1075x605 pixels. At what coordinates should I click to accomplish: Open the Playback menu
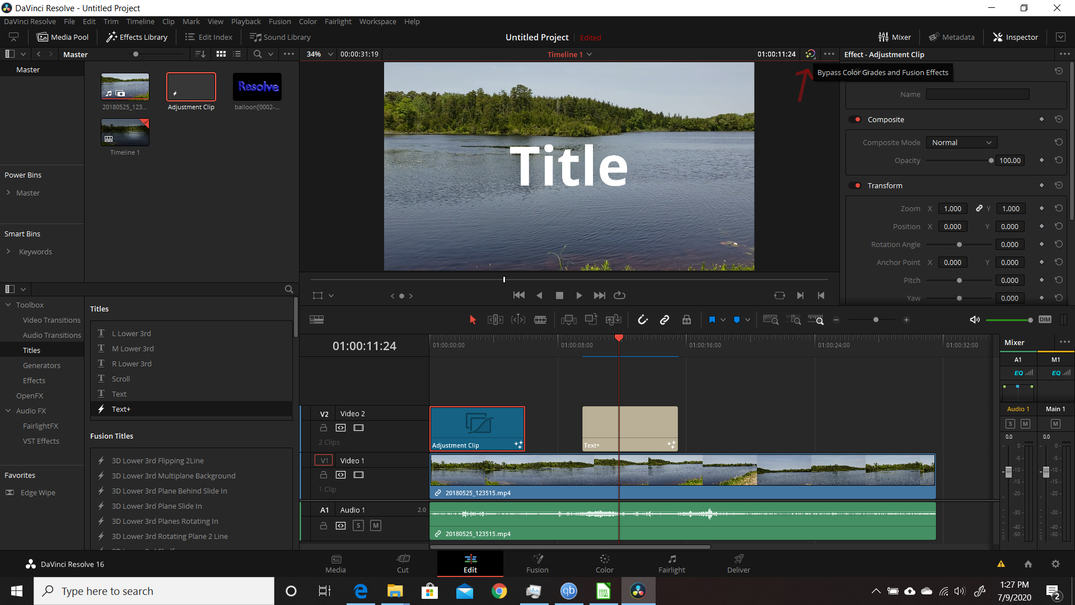coord(246,21)
